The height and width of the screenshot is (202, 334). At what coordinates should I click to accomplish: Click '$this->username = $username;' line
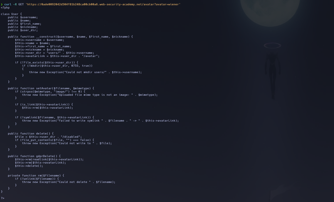39,40
